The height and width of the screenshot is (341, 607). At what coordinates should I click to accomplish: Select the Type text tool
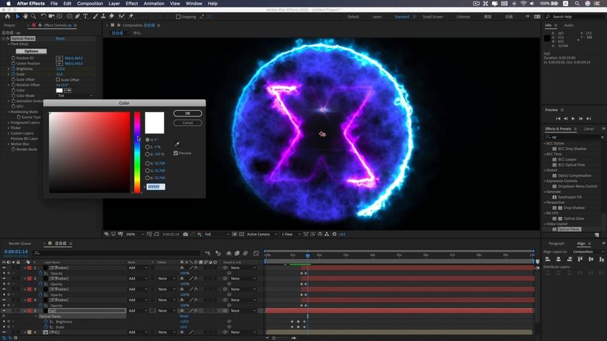85,16
